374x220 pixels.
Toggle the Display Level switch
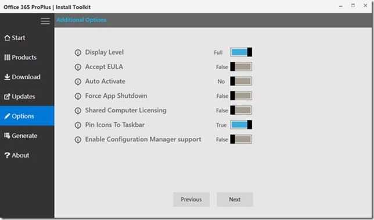click(241, 52)
